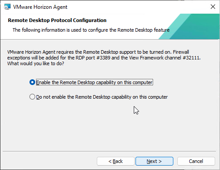Screen dimensions: 220x170
Task: Click the Remote Desktop Protocol Configuration heading
Action: coord(57,20)
